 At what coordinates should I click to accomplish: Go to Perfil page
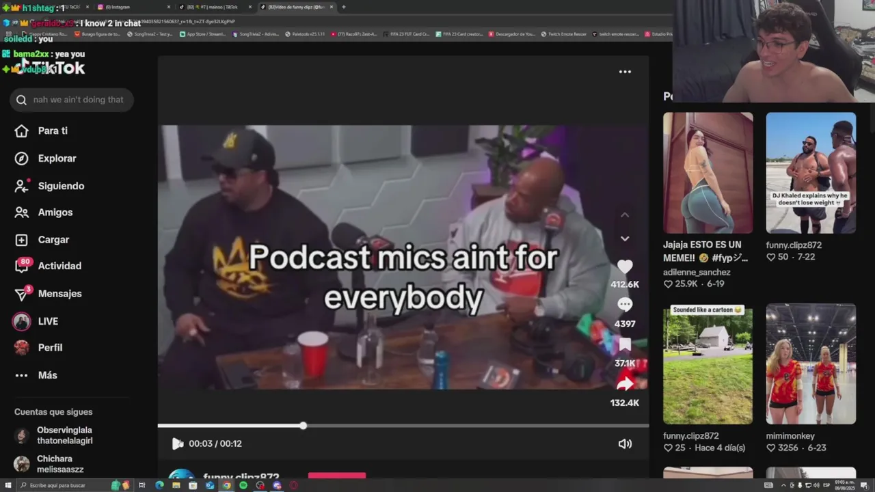pos(39,347)
